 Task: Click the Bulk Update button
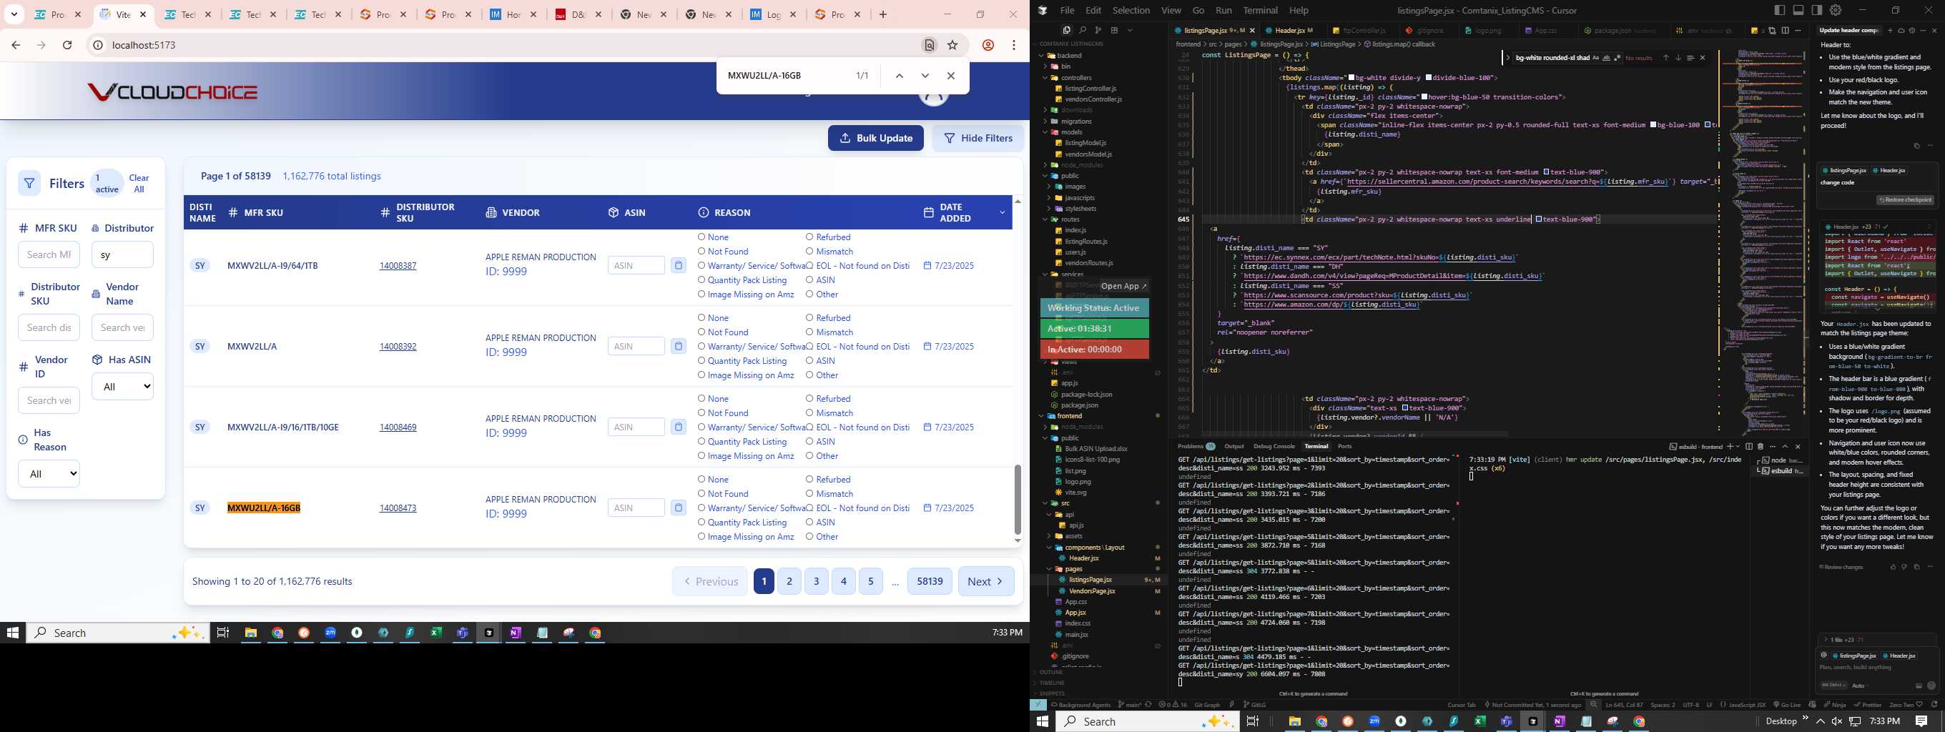(x=876, y=138)
